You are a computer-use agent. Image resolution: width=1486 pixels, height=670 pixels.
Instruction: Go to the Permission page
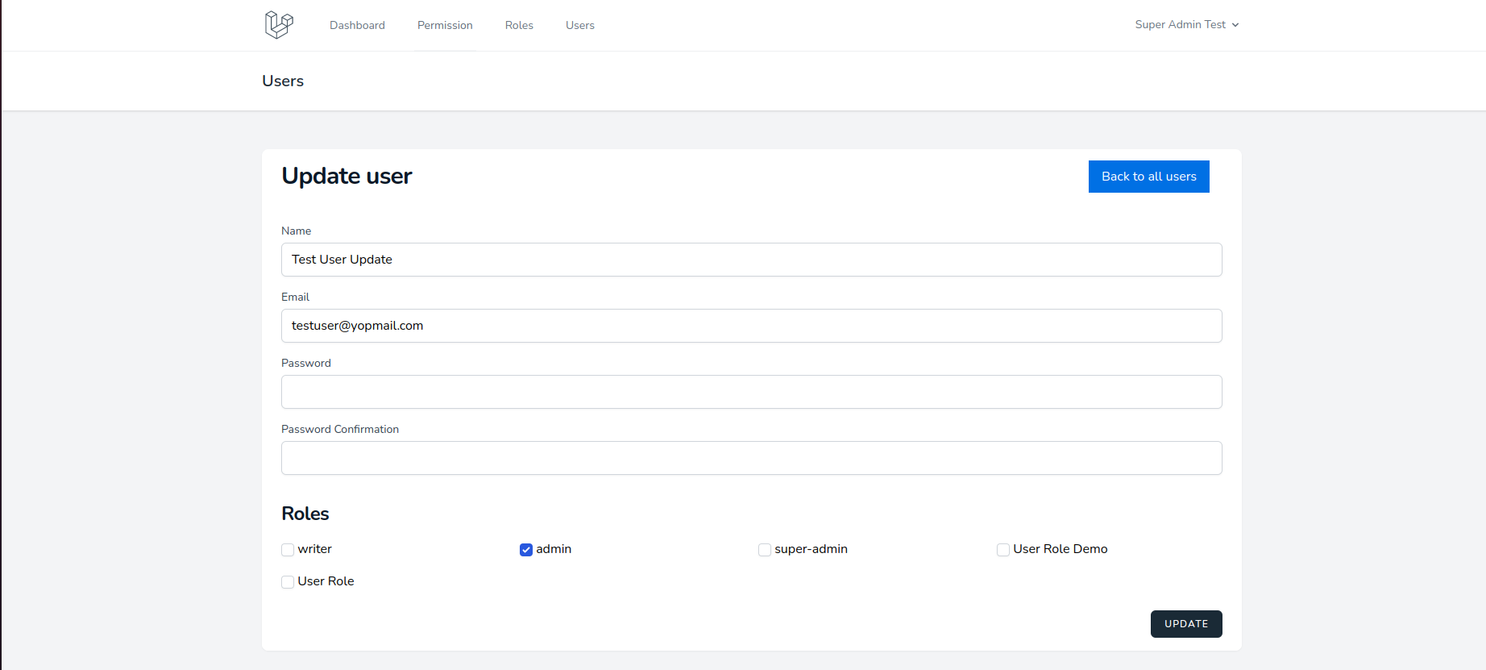(x=445, y=25)
